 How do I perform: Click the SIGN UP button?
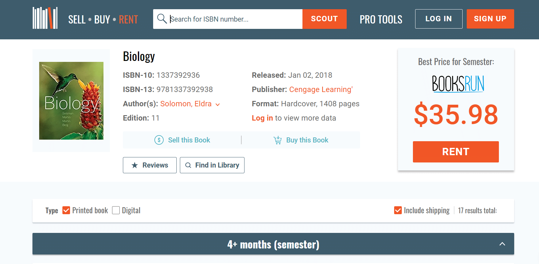point(490,19)
